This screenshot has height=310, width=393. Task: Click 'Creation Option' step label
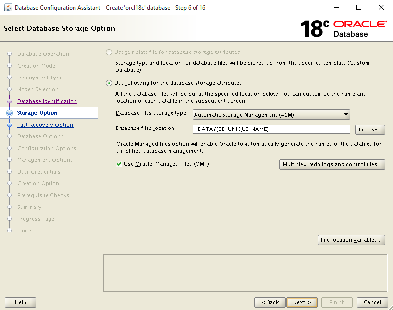coord(38,183)
